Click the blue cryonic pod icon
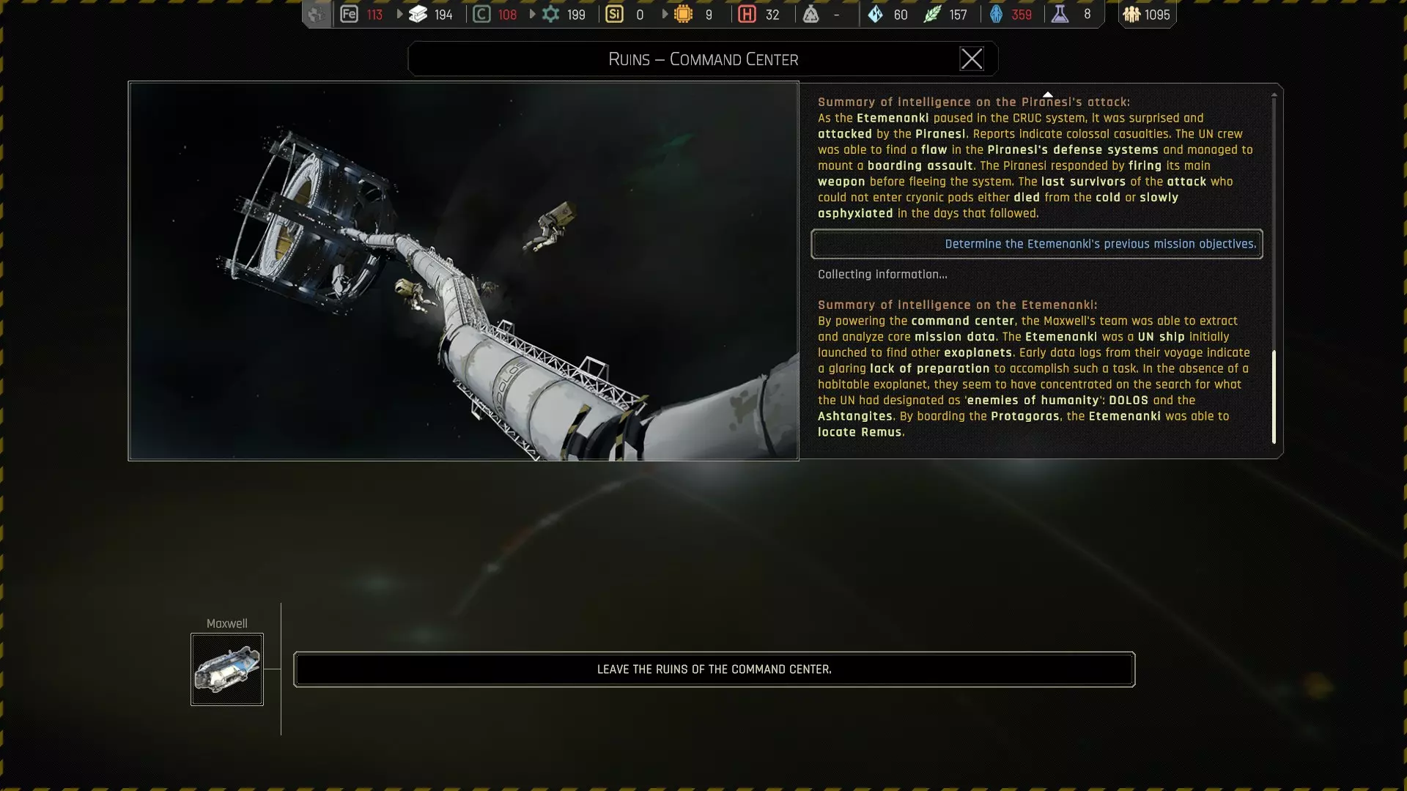Viewport: 1407px width, 791px height. pos(996,14)
